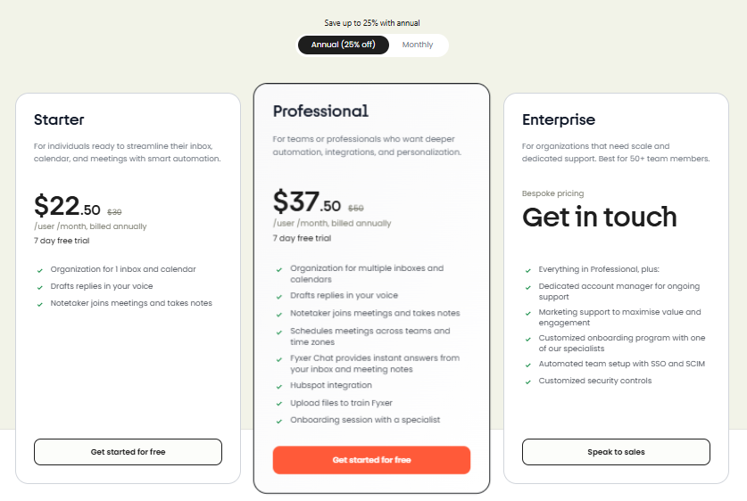Click checkmark beside Fyxer Chat feature
The image size is (747, 501).
click(280, 358)
